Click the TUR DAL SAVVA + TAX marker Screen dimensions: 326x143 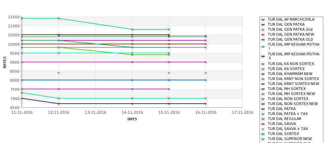(263, 129)
